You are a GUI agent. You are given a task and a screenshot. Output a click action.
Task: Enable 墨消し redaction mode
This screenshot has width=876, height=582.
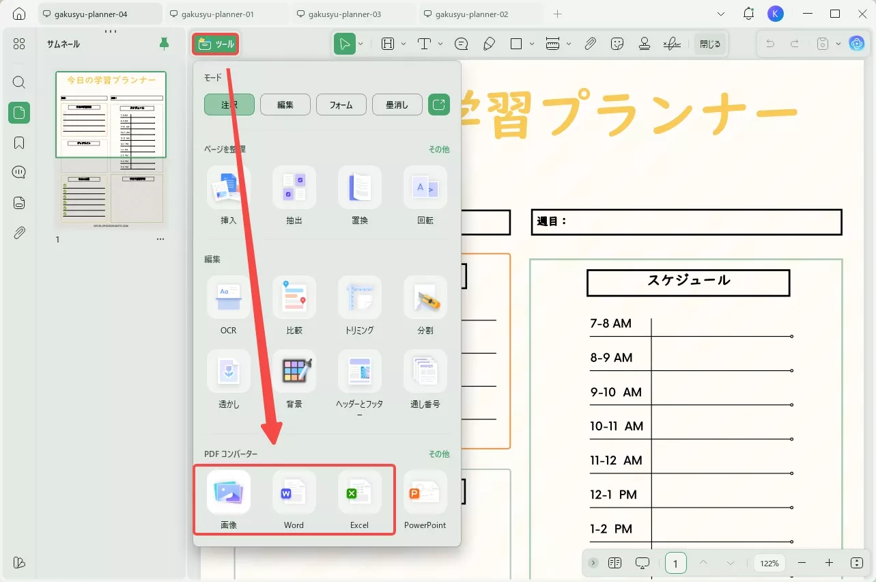click(397, 105)
